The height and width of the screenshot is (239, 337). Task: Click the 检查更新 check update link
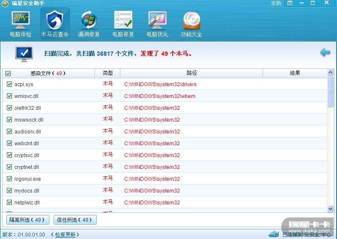click(65, 234)
